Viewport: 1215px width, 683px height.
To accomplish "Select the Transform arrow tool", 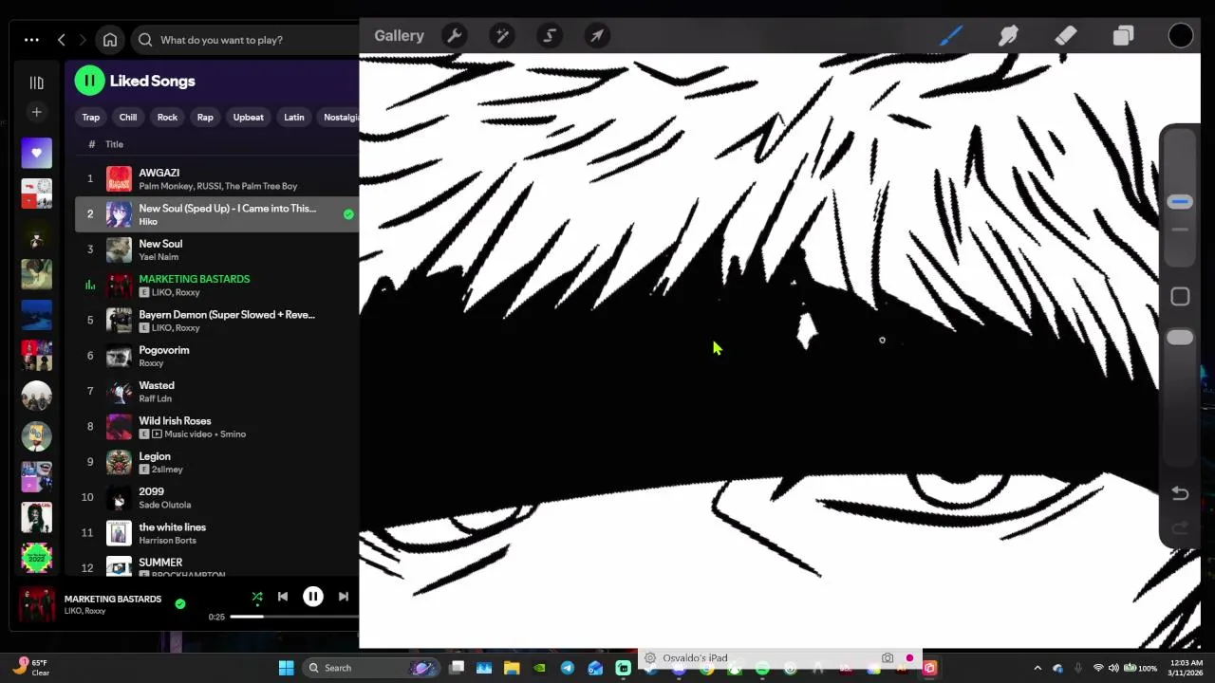I will click(x=597, y=36).
